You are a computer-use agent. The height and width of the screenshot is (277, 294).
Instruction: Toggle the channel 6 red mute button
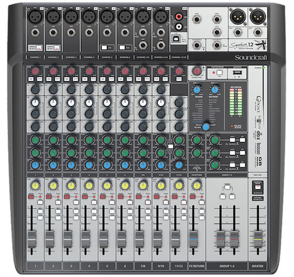(x=121, y=197)
